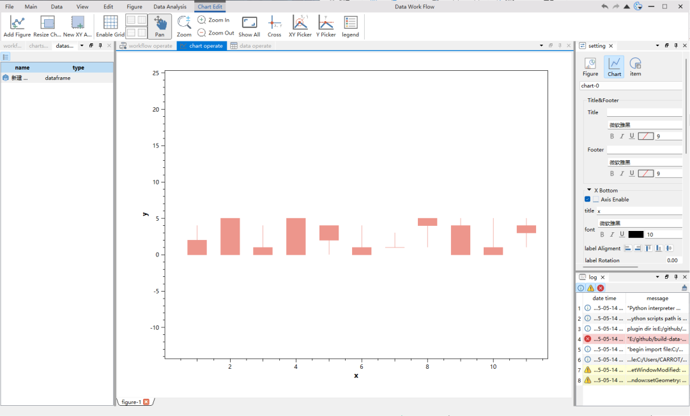
Task: Select the Zoom magnifier tool
Action: pyautogui.click(x=184, y=26)
